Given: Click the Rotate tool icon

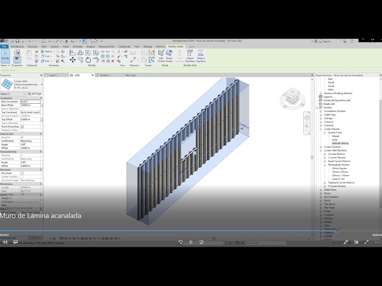Looking at the screenshot, I should tap(88, 60).
